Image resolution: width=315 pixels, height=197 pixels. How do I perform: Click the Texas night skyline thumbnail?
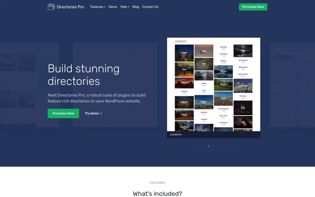click(243, 108)
